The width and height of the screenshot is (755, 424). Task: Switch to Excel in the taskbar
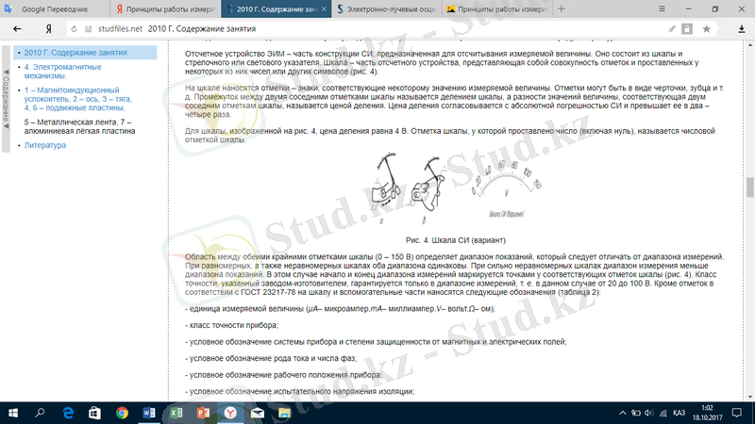[x=176, y=413]
